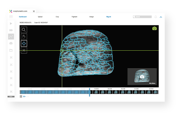This screenshot has width=182, height=118.
Task: Click the green camera snapshot icon
Action: click(x=154, y=28)
